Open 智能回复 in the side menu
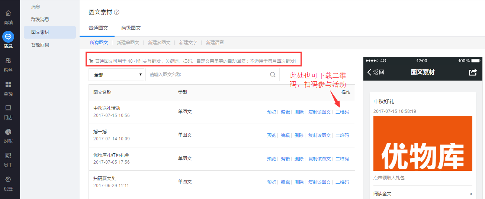The image size is (485, 199). tap(40, 45)
